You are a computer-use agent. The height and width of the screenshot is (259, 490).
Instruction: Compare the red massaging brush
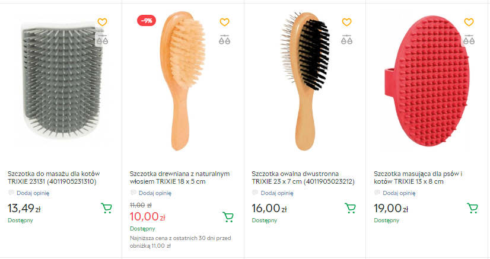(x=469, y=40)
